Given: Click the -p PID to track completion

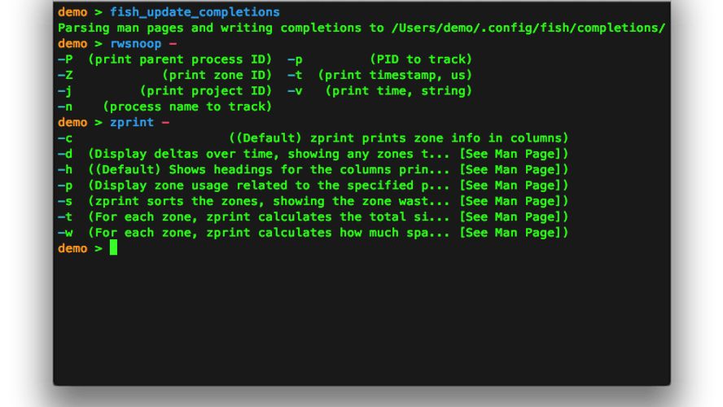Looking at the screenshot, I should (x=380, y=59).
